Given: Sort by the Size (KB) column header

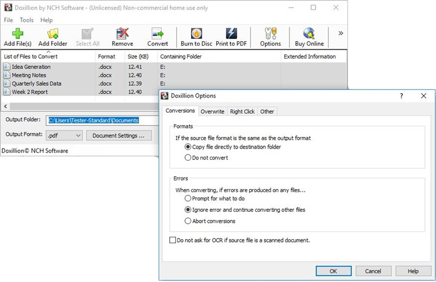Looking at the screenshot, I should click(x=141, y=57).
